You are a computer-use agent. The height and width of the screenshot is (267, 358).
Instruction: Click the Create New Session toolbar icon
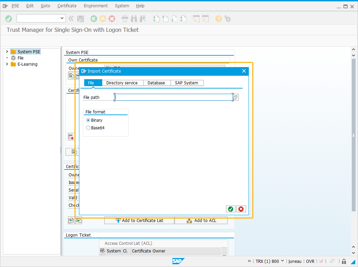coord(196,19)
